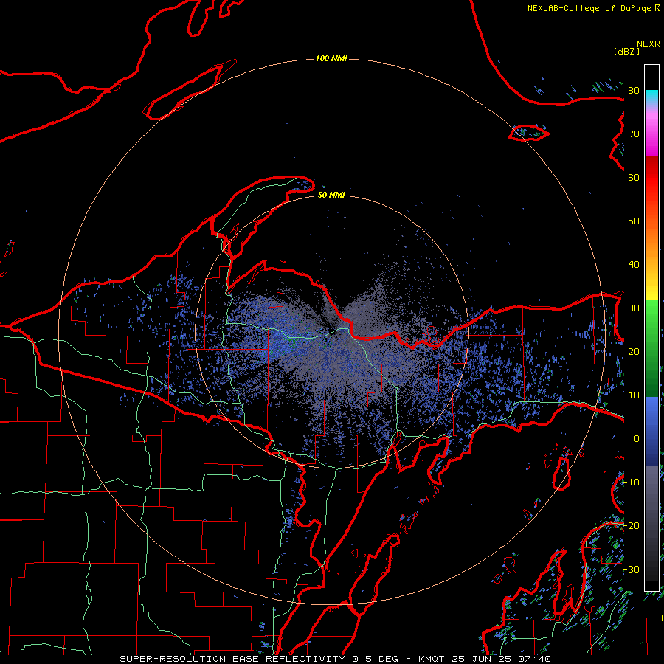The image size is (664, 664).
Task: Click the 0 value on the dBZ scale
Action: (x=637, y=439)
